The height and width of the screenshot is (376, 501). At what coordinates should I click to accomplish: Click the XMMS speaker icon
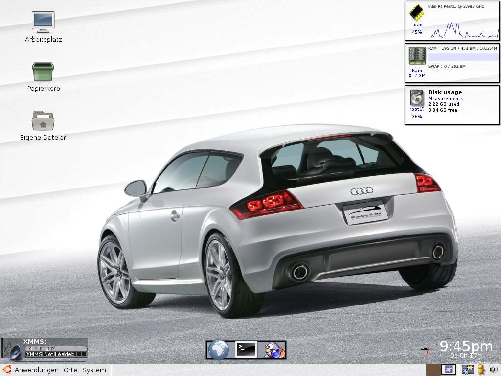tap(15, 351)
